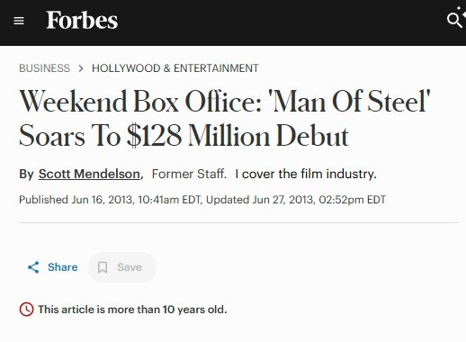This screenshot has width=466, height=342.
Task: Click the Forbes logo
Action: (82, 20)
